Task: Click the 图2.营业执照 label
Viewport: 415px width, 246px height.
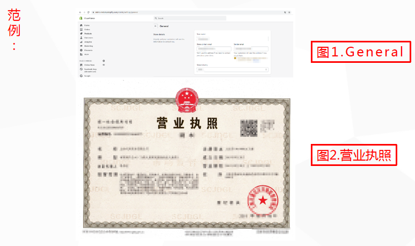Action: tap(354, 155)
